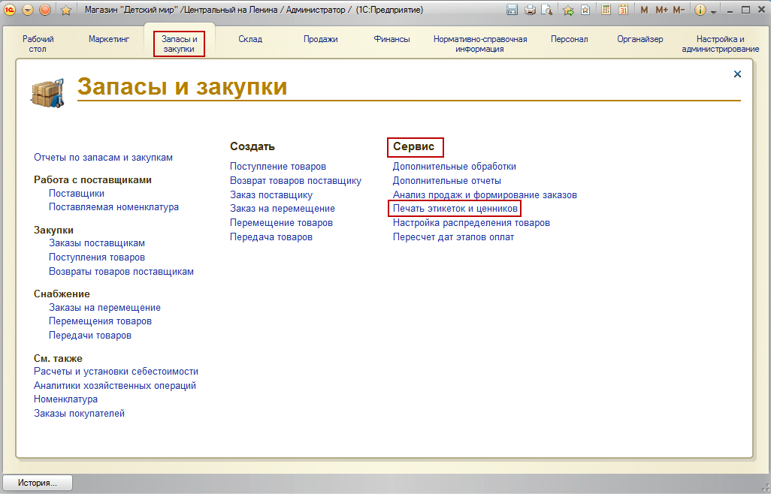Open the yellow down-arrow menu button
The image size is (771, 494).
point(28,10)
